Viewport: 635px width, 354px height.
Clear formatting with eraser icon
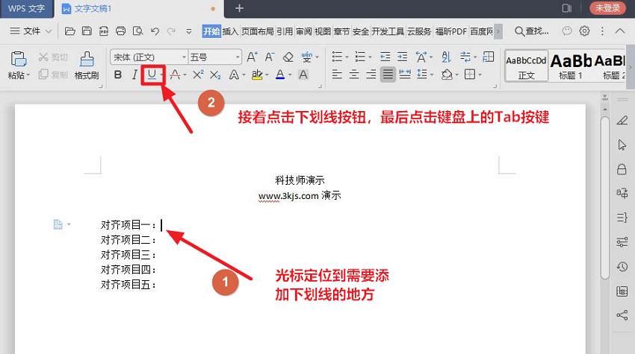tap(288, 57)
